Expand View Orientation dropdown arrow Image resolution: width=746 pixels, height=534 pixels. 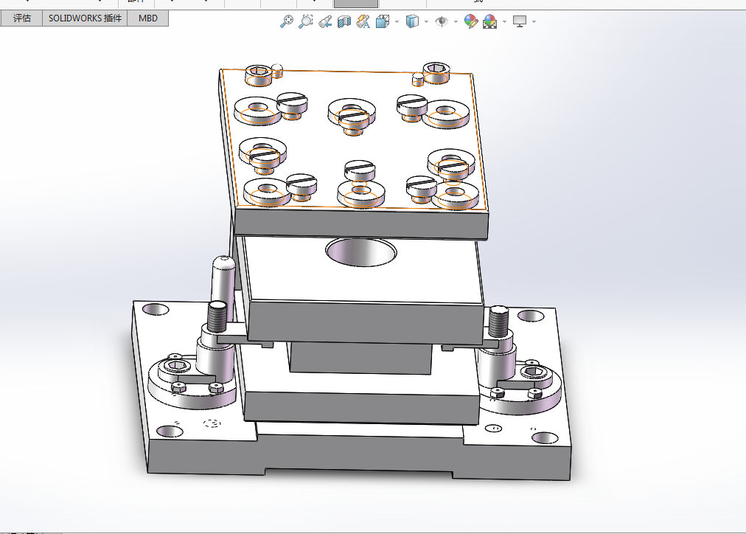(x=397, y=21)
